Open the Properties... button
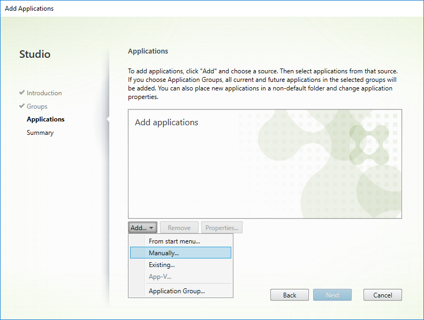 coord(222,227)
